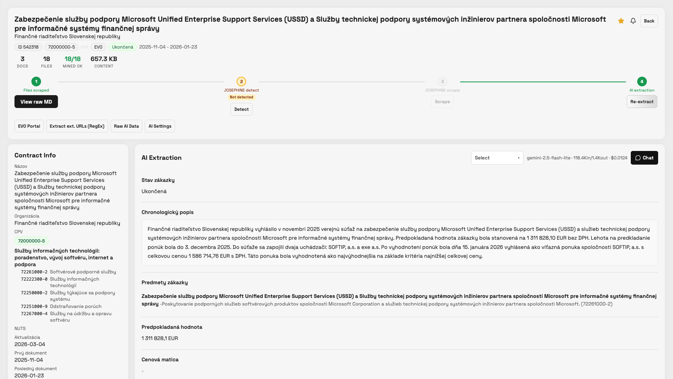This screenshot has height=379, width=673.
Task: Click the AI extraction step indicator
Action: point(642,81)
